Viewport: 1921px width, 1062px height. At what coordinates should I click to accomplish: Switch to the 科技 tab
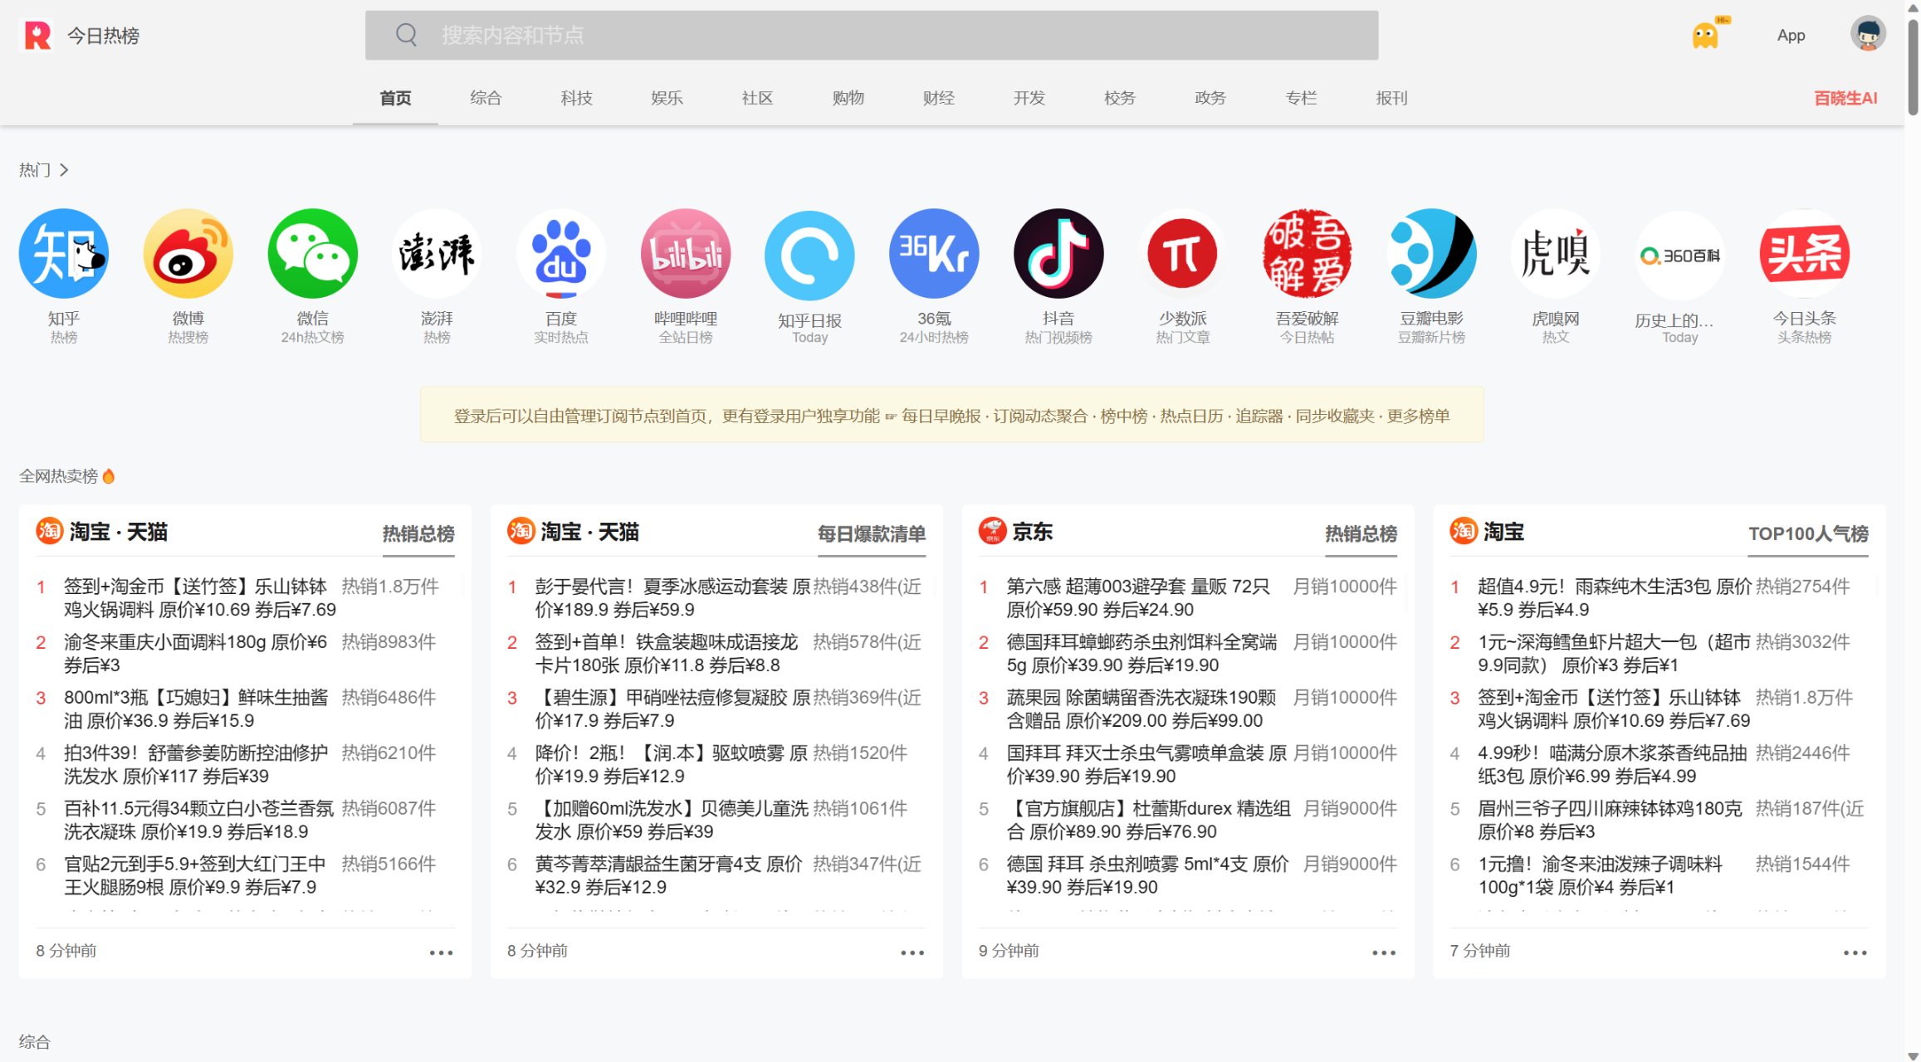(576, 98)
